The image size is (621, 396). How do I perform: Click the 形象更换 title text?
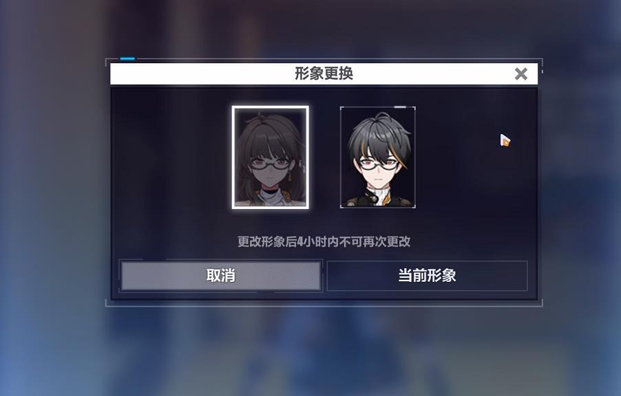(x=324, y=74)
